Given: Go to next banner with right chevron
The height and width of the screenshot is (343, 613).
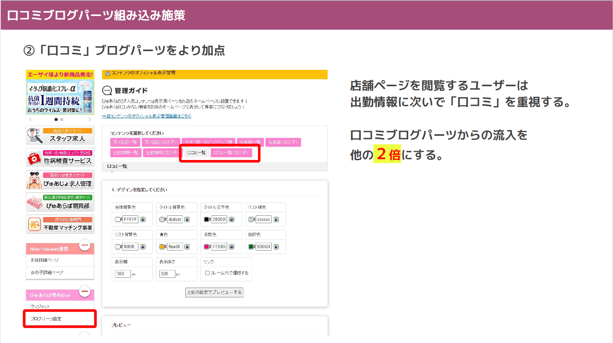Looking at the screenshot, I should [90, 119].
